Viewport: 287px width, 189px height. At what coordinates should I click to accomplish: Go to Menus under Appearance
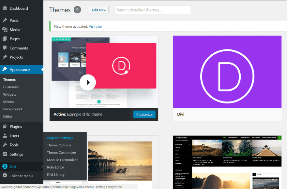point(8,102)
